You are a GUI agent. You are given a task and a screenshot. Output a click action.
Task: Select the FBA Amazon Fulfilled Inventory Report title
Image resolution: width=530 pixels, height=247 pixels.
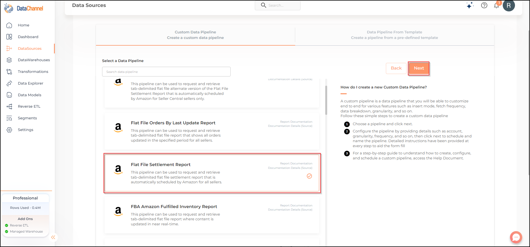tap(174, 207)
